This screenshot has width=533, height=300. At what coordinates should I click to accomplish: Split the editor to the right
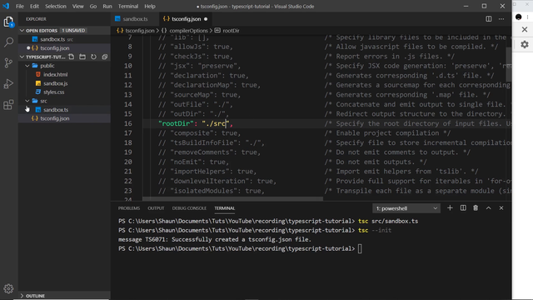pos(489,19)
